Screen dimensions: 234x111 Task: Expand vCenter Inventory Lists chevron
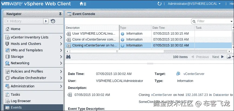coord(61,37)
